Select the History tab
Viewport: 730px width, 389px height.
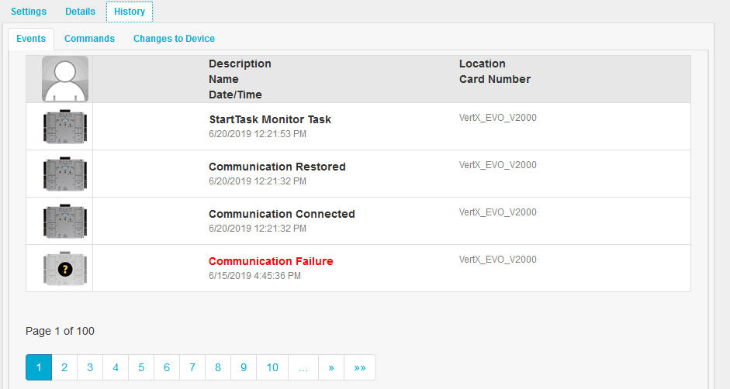pyautogui.click(x=130, y=12)
